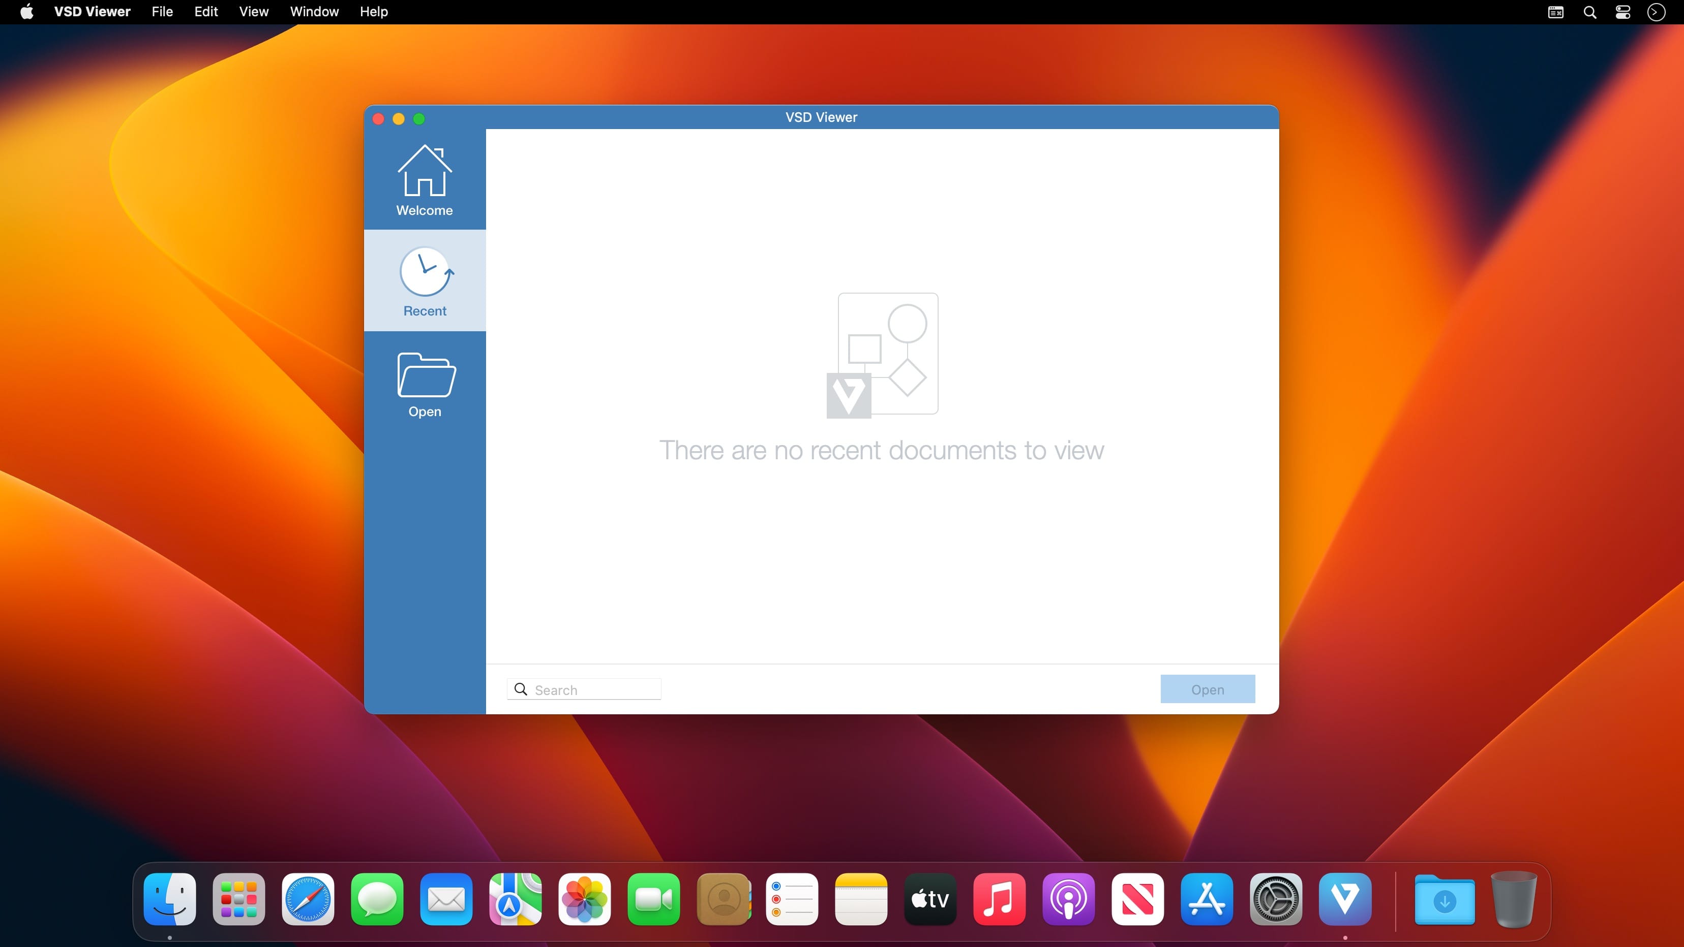Open Launchpad from the Dock

pyautogui.click(x=239, y=899)
